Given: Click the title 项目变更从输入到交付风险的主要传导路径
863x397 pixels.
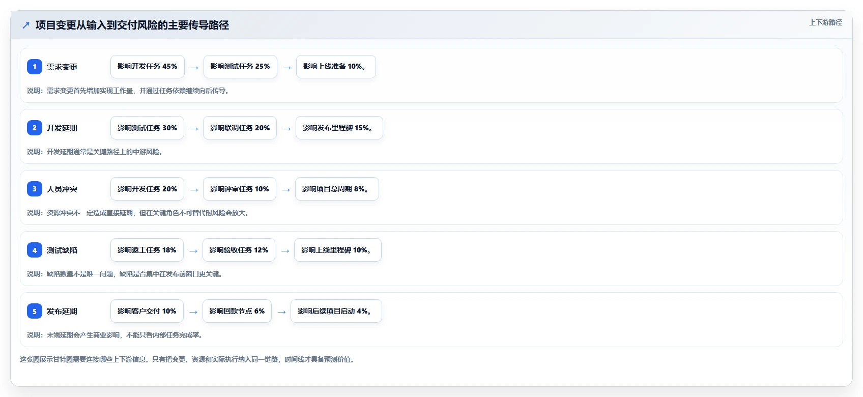Looking at the screenshot, I should 132,25.
